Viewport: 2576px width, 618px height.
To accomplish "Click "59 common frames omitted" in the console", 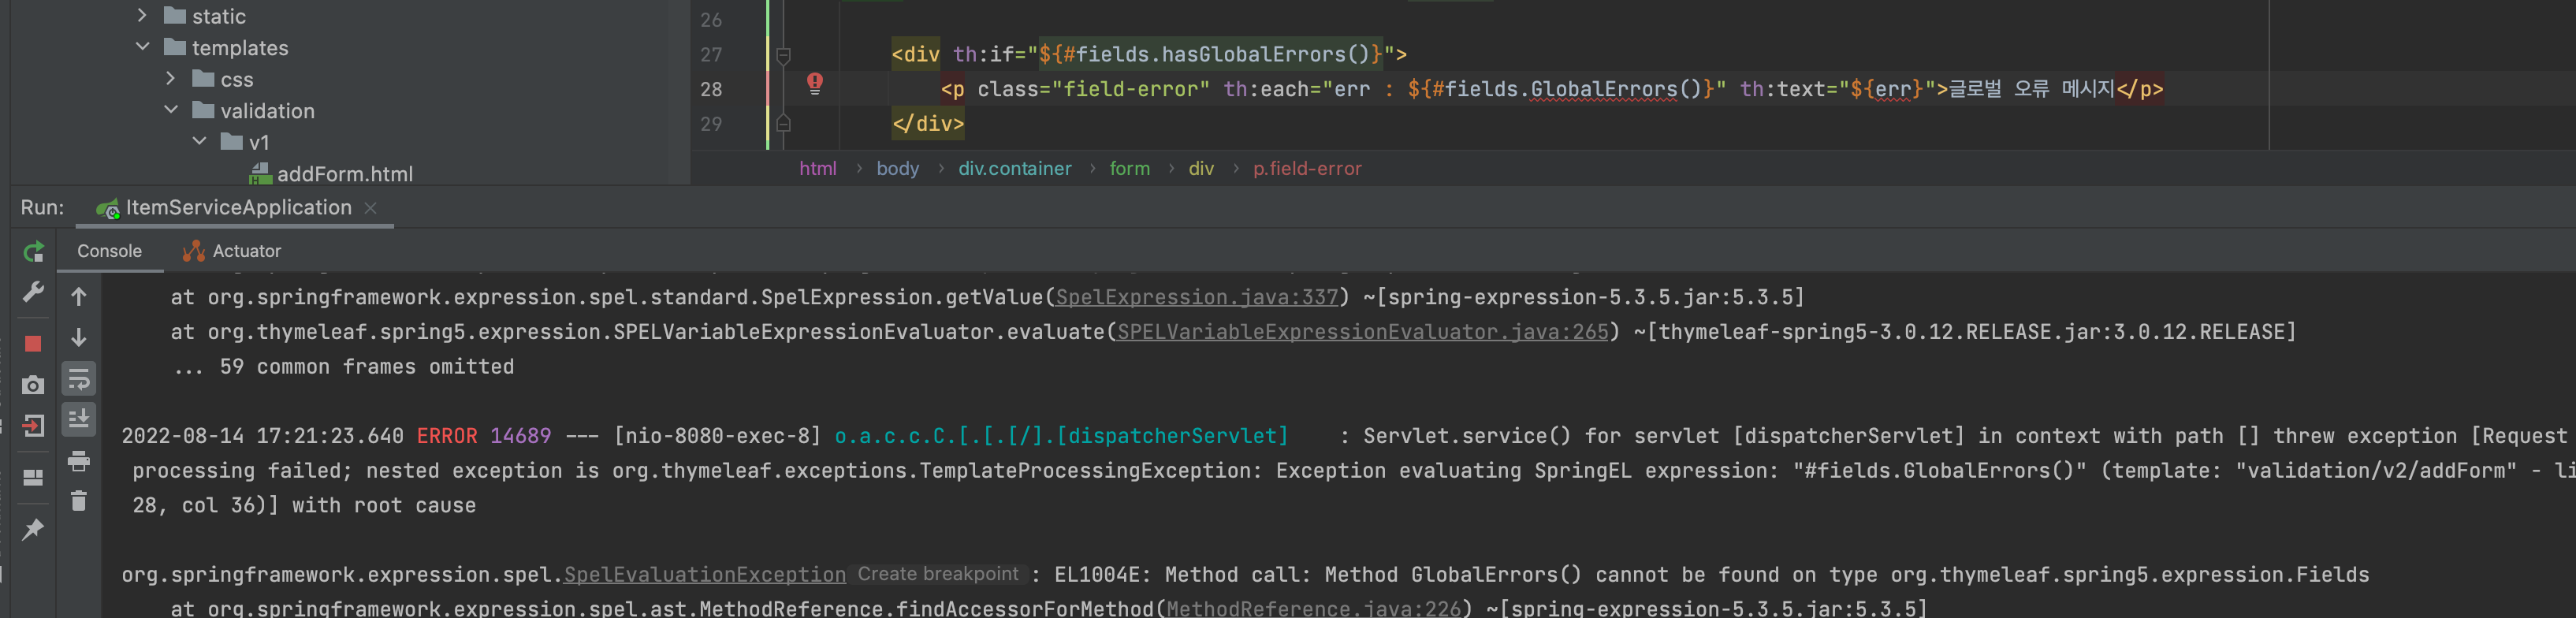I will tap(367, 367).
